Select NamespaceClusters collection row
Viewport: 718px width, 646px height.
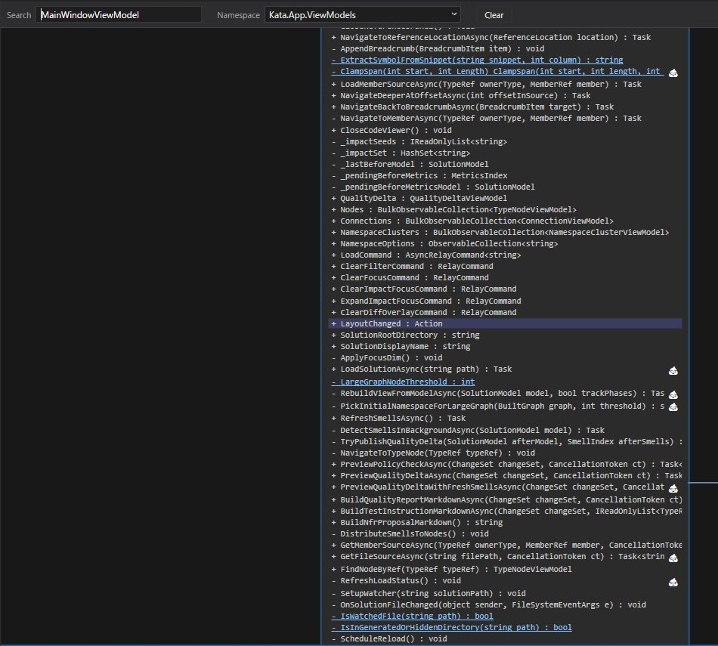(500, 233)
